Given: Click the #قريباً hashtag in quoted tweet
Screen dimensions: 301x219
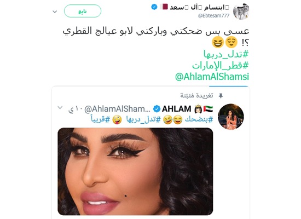Looking at the screenshot, I should pyautogui.click(x=100, y=119).
